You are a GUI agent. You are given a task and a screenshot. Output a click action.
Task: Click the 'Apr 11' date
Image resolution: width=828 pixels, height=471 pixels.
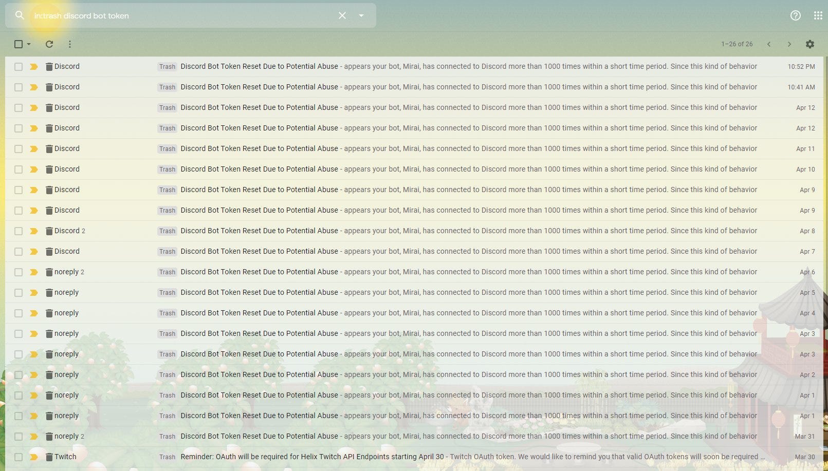click(x=805, y=149)
